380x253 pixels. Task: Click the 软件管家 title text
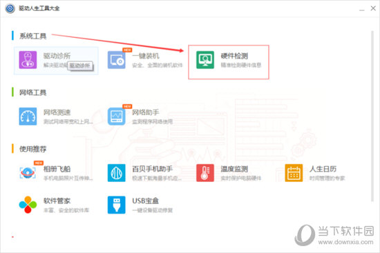(57, 201)
